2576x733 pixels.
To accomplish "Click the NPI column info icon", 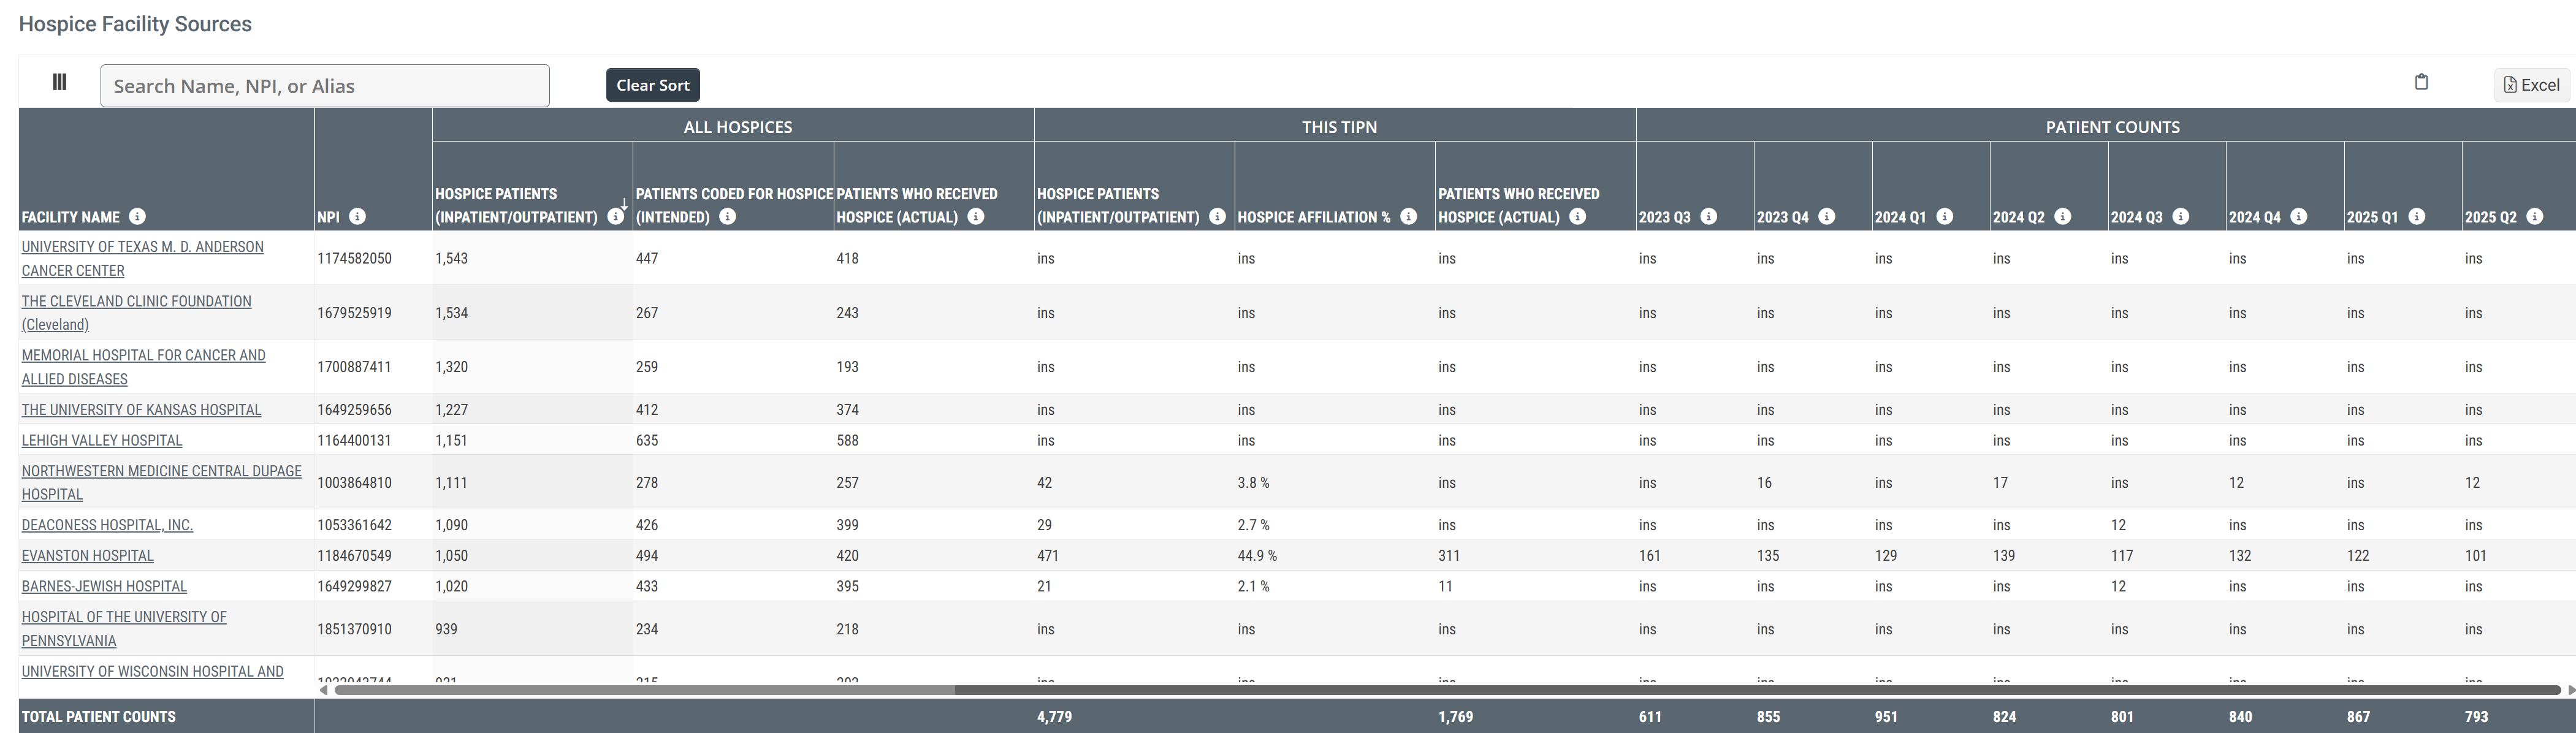I will 358,217.
